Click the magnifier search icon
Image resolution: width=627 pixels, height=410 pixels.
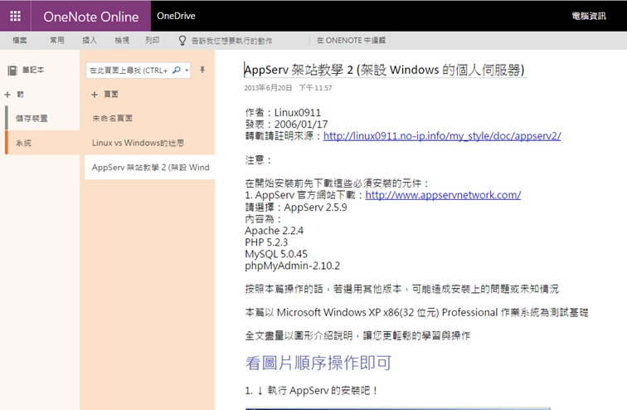[177, 71]
